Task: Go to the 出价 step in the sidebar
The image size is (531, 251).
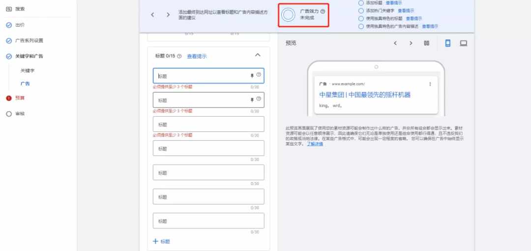Action: [x=20, y=25]
